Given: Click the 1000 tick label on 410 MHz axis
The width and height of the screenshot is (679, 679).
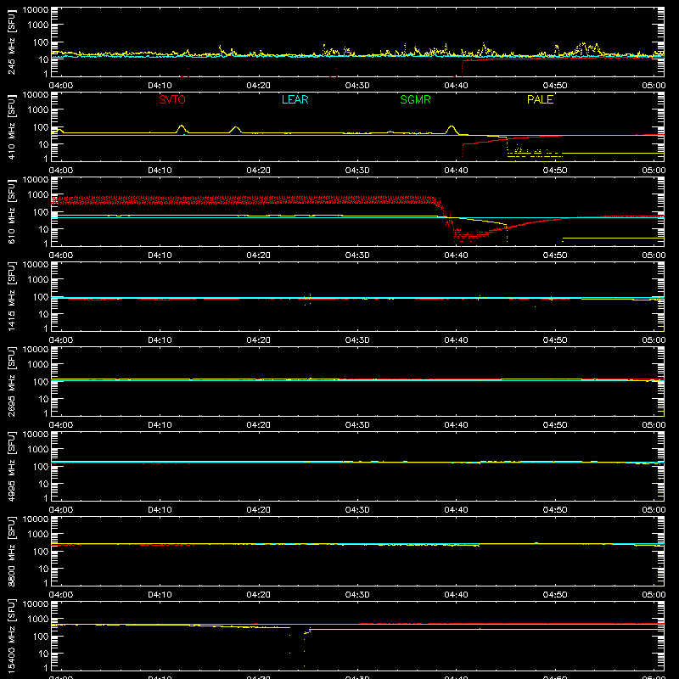Looking at the screenshot, I should click(38, 110).
